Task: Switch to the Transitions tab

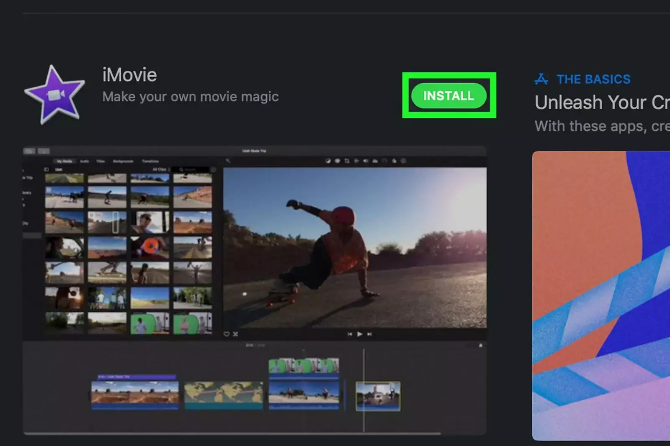Action: click(151, 161)
